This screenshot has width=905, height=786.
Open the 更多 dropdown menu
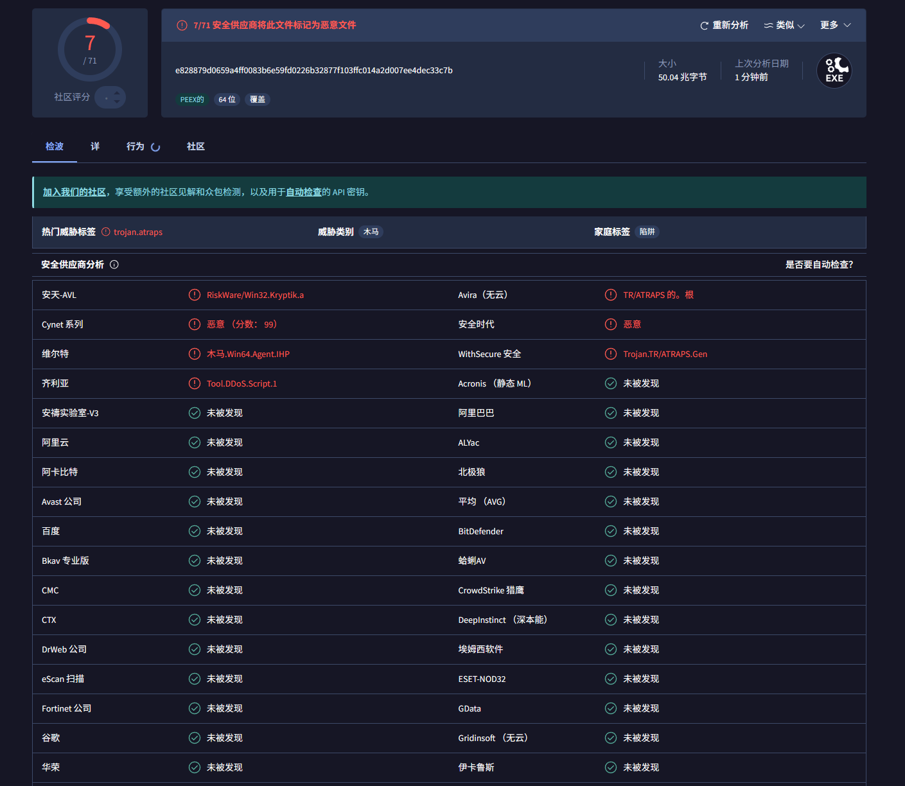click(835, 25)
